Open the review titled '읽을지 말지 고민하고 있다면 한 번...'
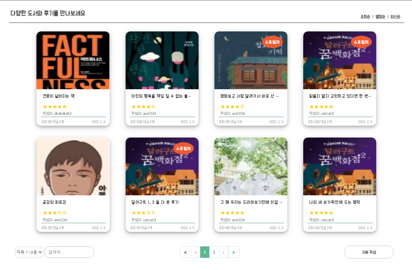412x270 pixels. pyautogui.click(x=340, y=96)
